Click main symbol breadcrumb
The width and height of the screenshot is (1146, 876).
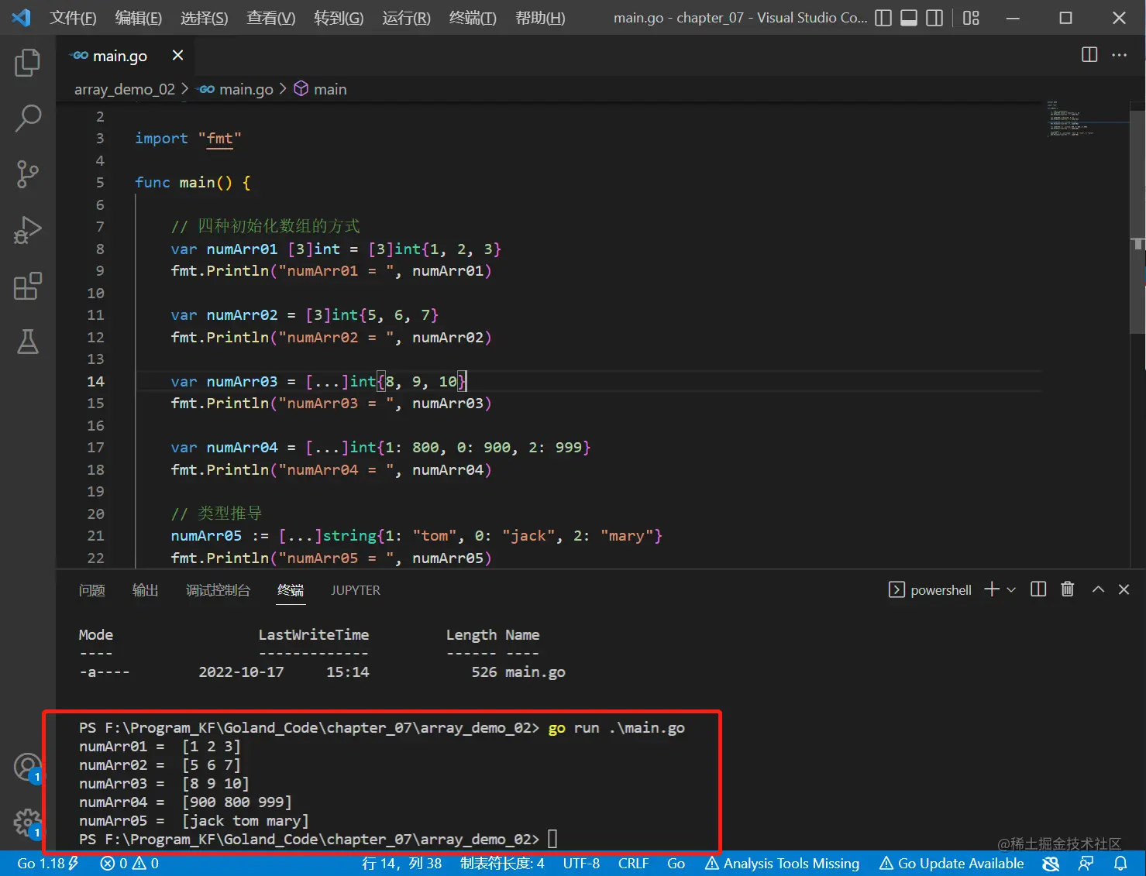click(x=321, y=89)
